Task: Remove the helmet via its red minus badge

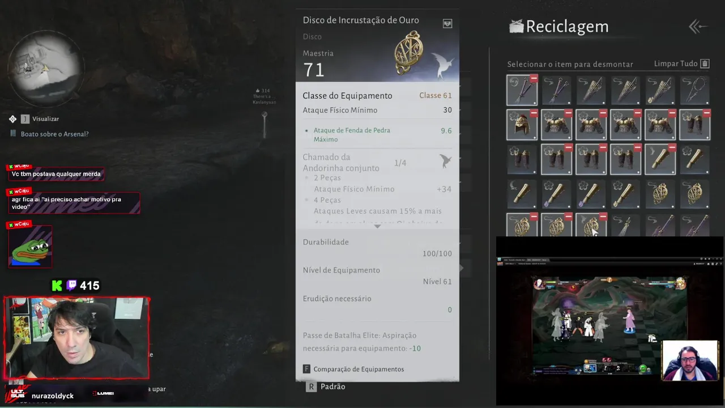Action: (534, 113)
